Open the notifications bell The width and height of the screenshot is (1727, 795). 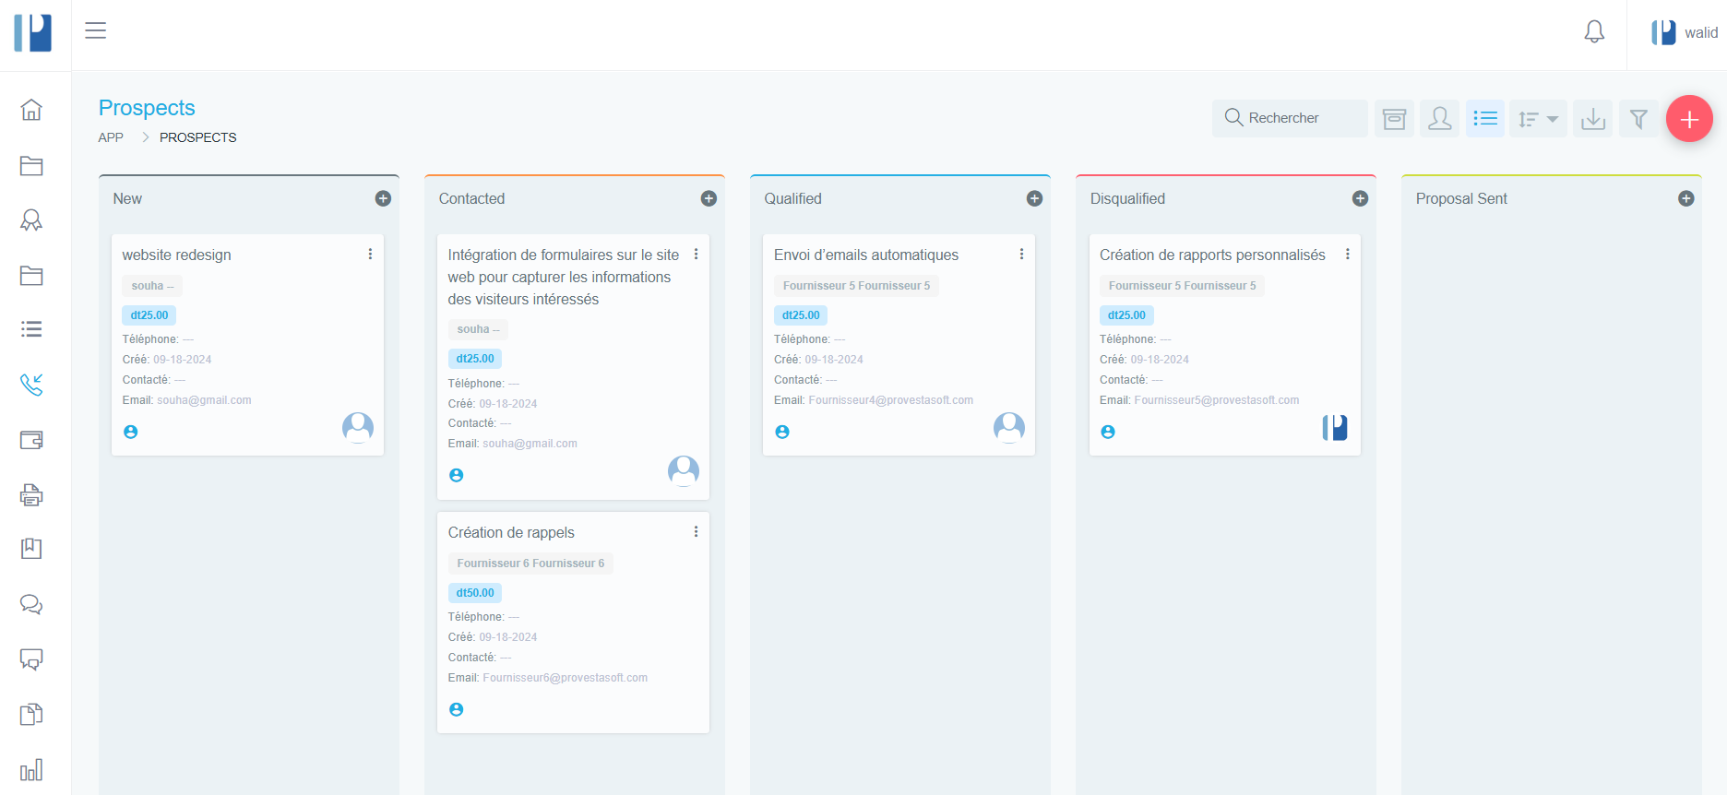pyautogui.click(x=1594, y=32)
